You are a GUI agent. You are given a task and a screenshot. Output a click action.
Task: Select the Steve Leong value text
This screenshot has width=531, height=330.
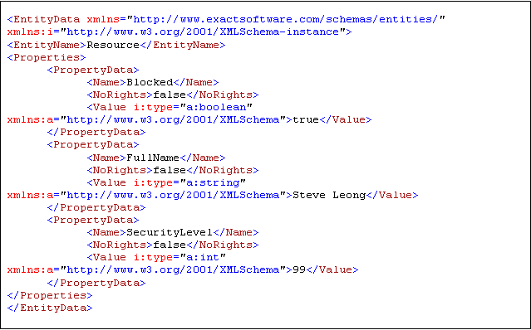(329, 195)
